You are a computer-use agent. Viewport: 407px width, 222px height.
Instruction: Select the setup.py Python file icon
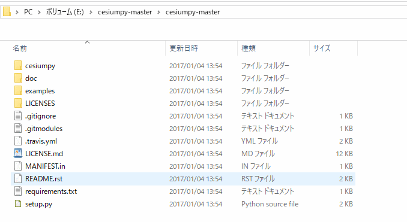(x=18, y=204)
